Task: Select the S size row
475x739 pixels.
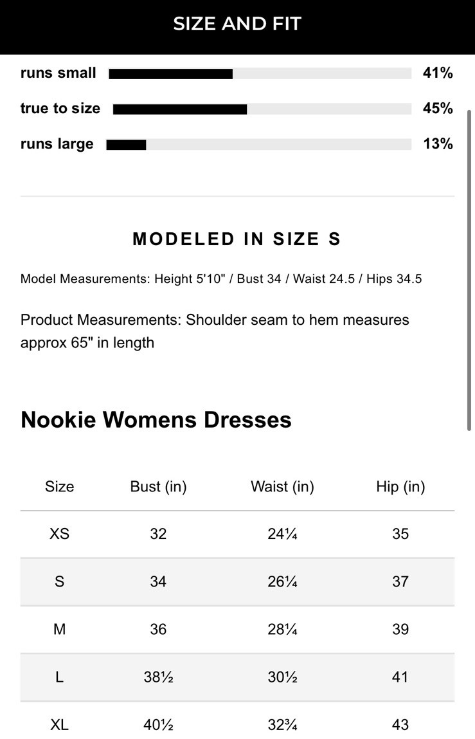Action: point(237,581)
